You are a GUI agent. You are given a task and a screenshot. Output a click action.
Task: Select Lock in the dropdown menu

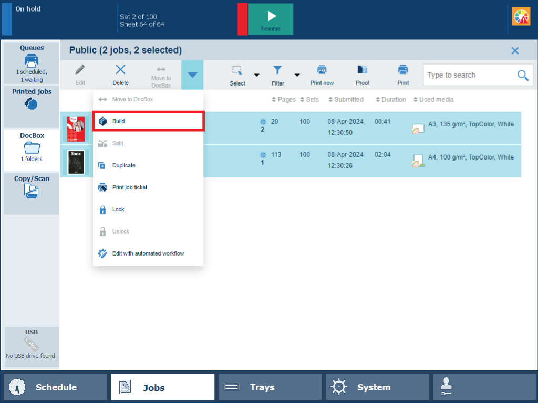tap(118, 209)
